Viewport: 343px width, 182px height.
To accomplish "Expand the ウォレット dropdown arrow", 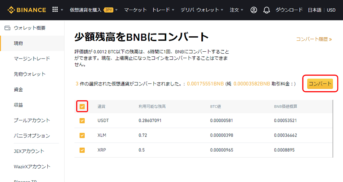I will 222,10.
